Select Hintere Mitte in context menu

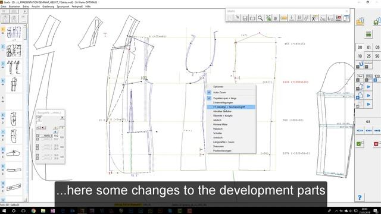pyautogui.click(x=220, y=124)
